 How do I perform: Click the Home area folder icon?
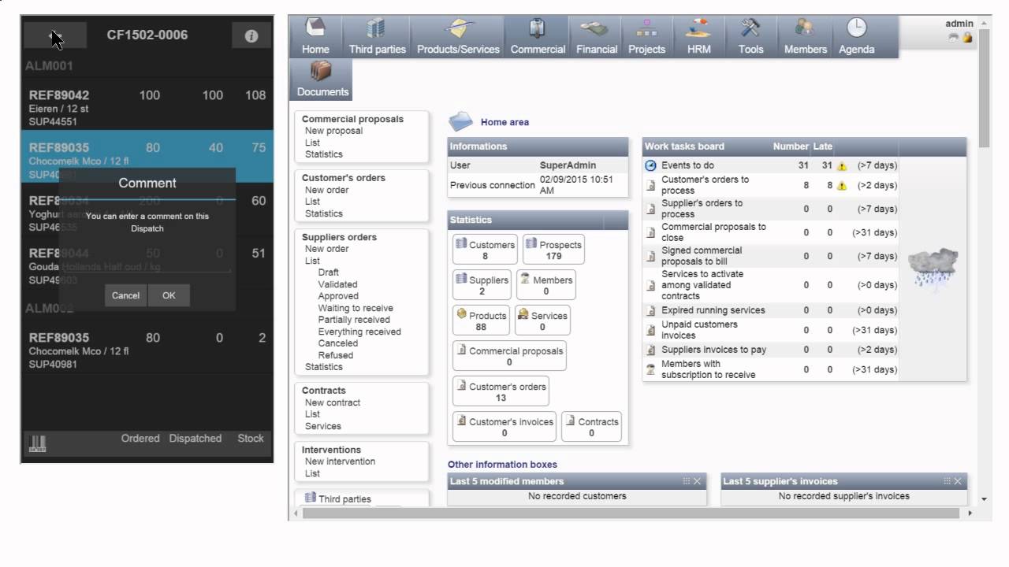[461, 121]
